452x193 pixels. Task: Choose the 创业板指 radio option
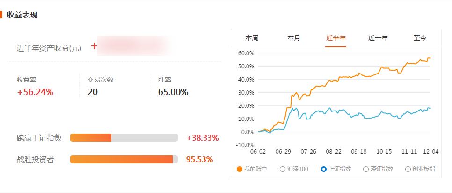[x=408, y=169]
